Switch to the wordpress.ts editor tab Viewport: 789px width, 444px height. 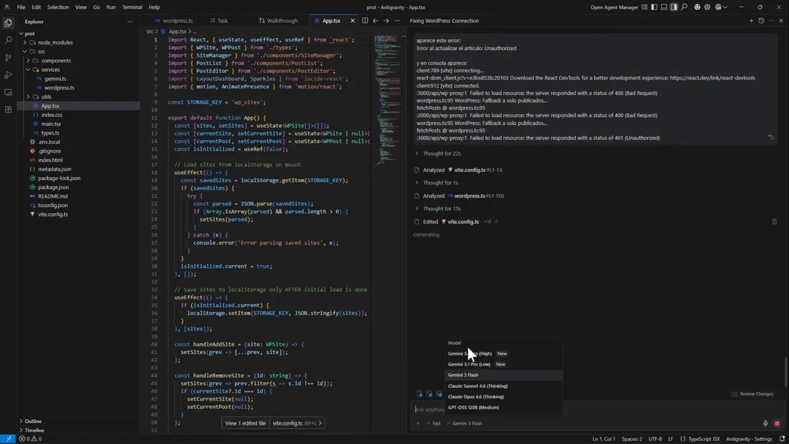coord(179,20)
